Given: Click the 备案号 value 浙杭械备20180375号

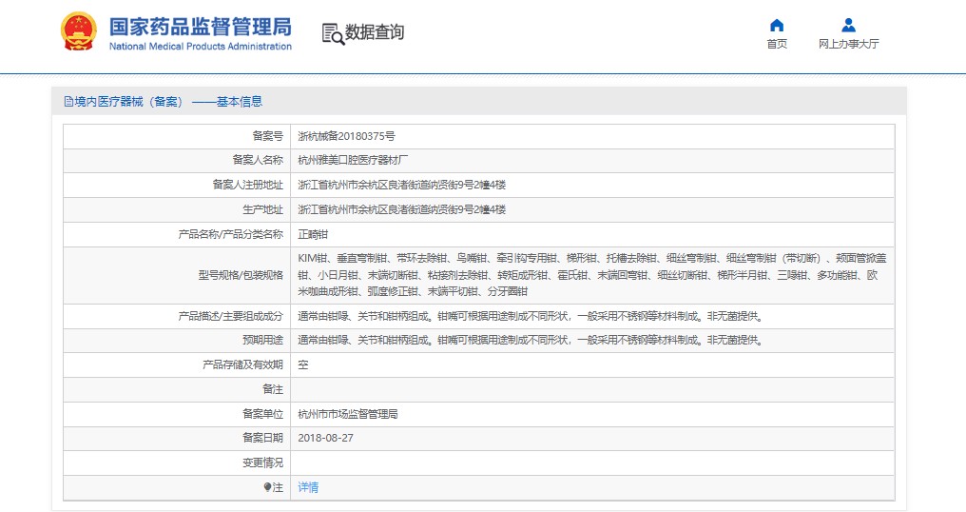Looking at the screenshot, I should (x=346, y=136).
